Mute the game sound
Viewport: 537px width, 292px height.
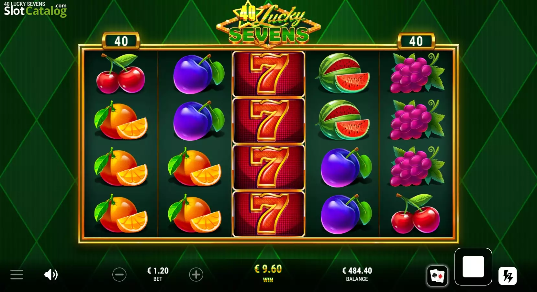tap(51, 275)
